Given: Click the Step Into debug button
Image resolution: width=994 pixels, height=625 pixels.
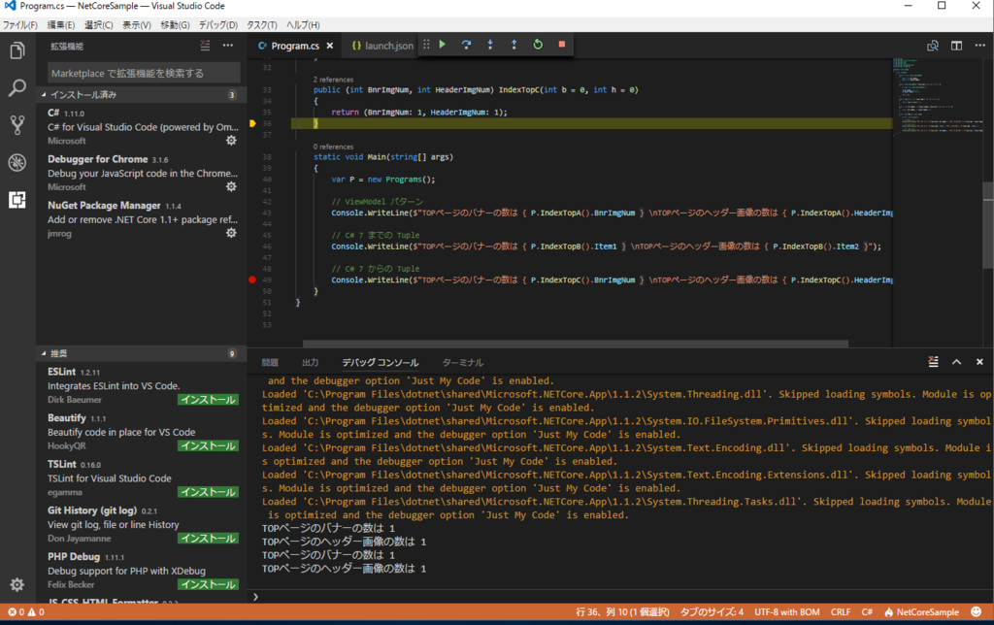Looking at the screenshot, I should click(490, 45).
